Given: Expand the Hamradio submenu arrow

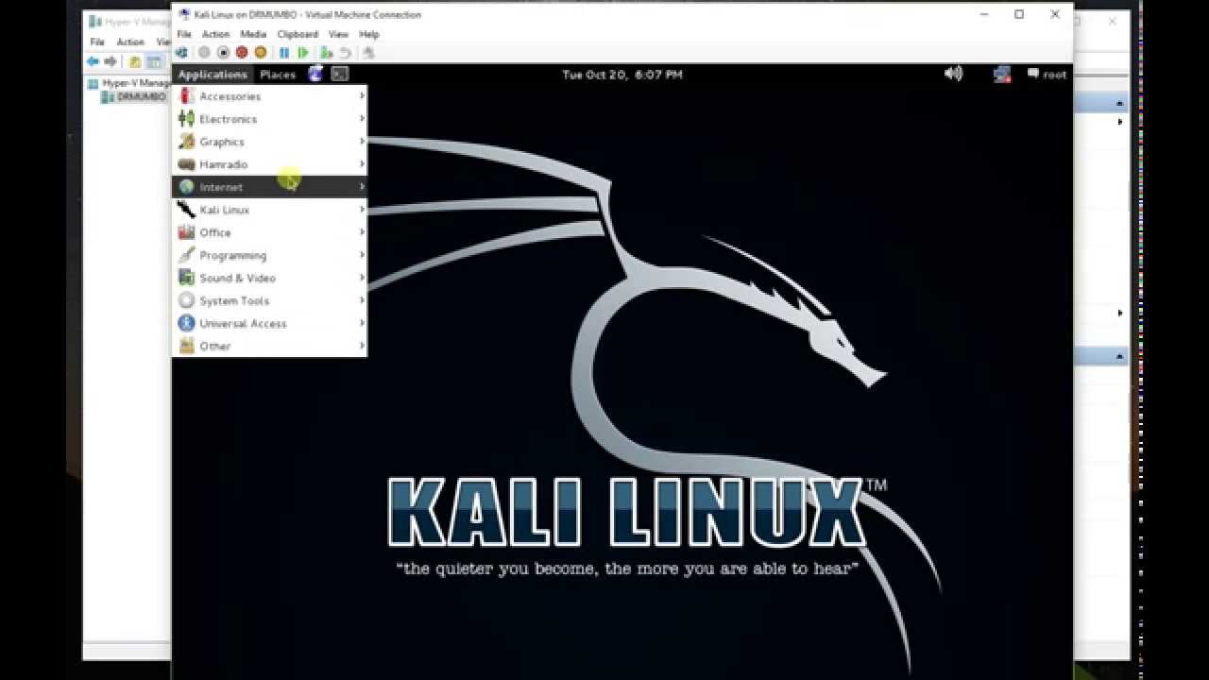Looking at the screenshot, I should click(362, 164).
